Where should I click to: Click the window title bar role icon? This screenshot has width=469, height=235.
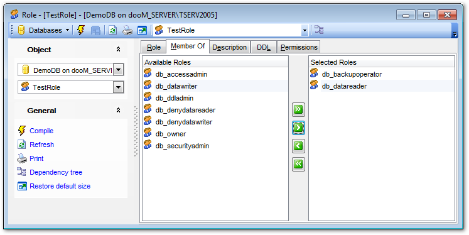pos(14,14)
